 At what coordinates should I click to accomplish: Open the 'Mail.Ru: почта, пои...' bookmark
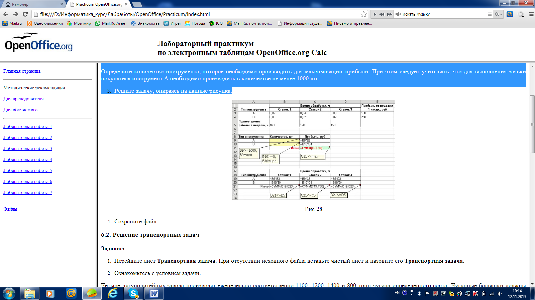pos(249,23)
